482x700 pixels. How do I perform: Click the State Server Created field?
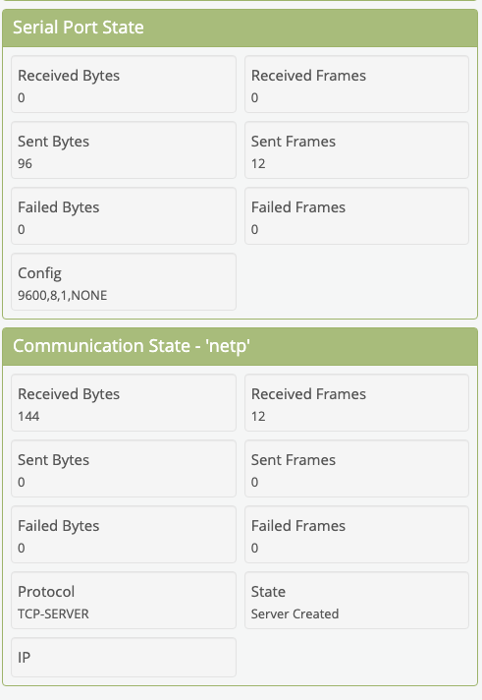click(x=356, y=601)
